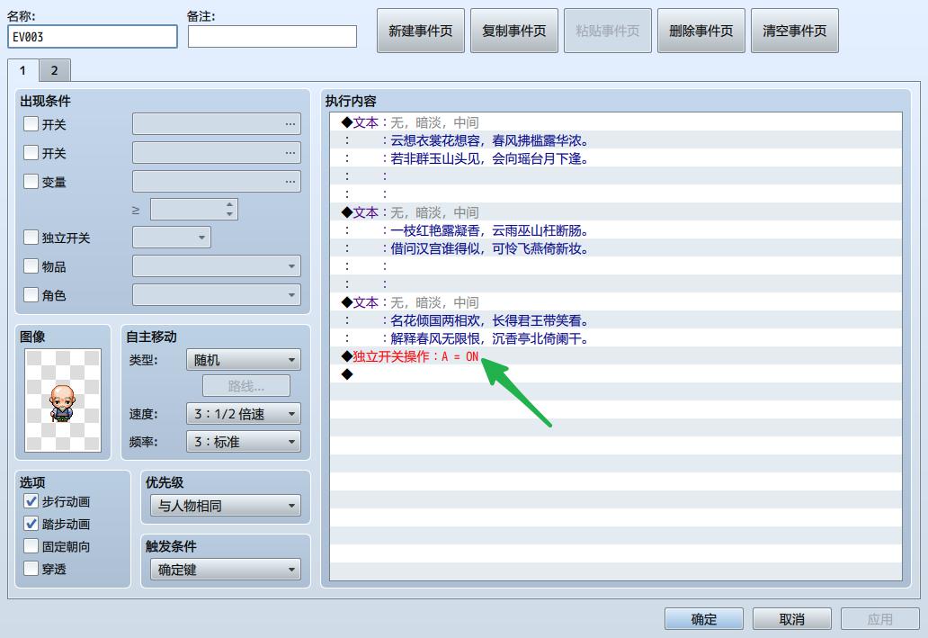
Task: Focus the 名称 field containing EV003
Action: [93, 37]
